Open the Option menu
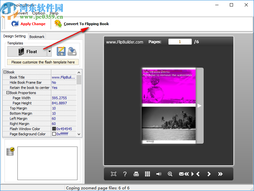254x191 pixels. (x=39, y=13)
